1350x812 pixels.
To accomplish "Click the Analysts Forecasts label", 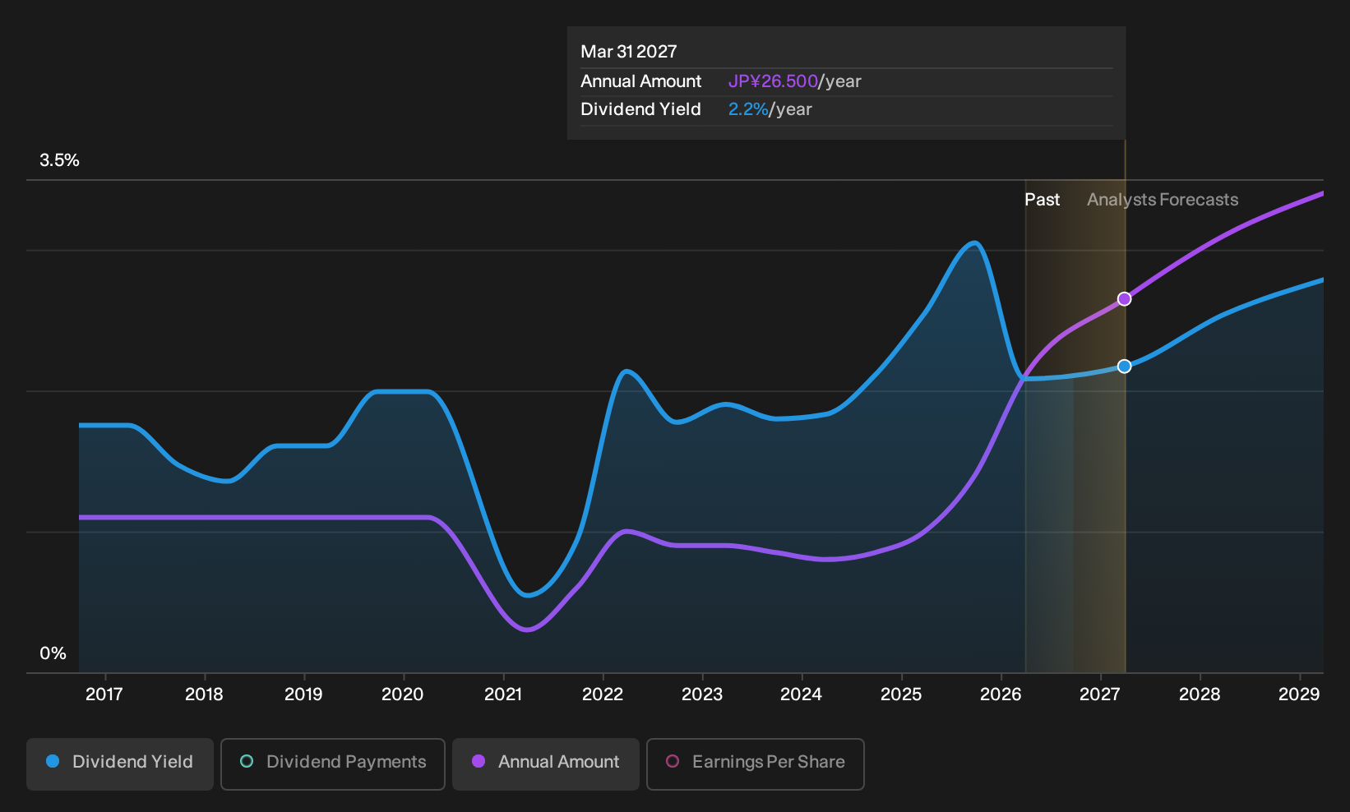I will click(1163, 200).
